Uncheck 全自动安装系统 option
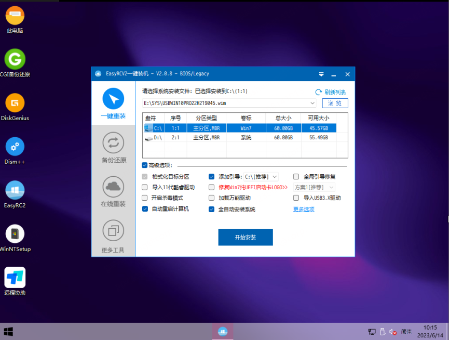The width and height of the screenshot is (449, 340). point(212,210)
